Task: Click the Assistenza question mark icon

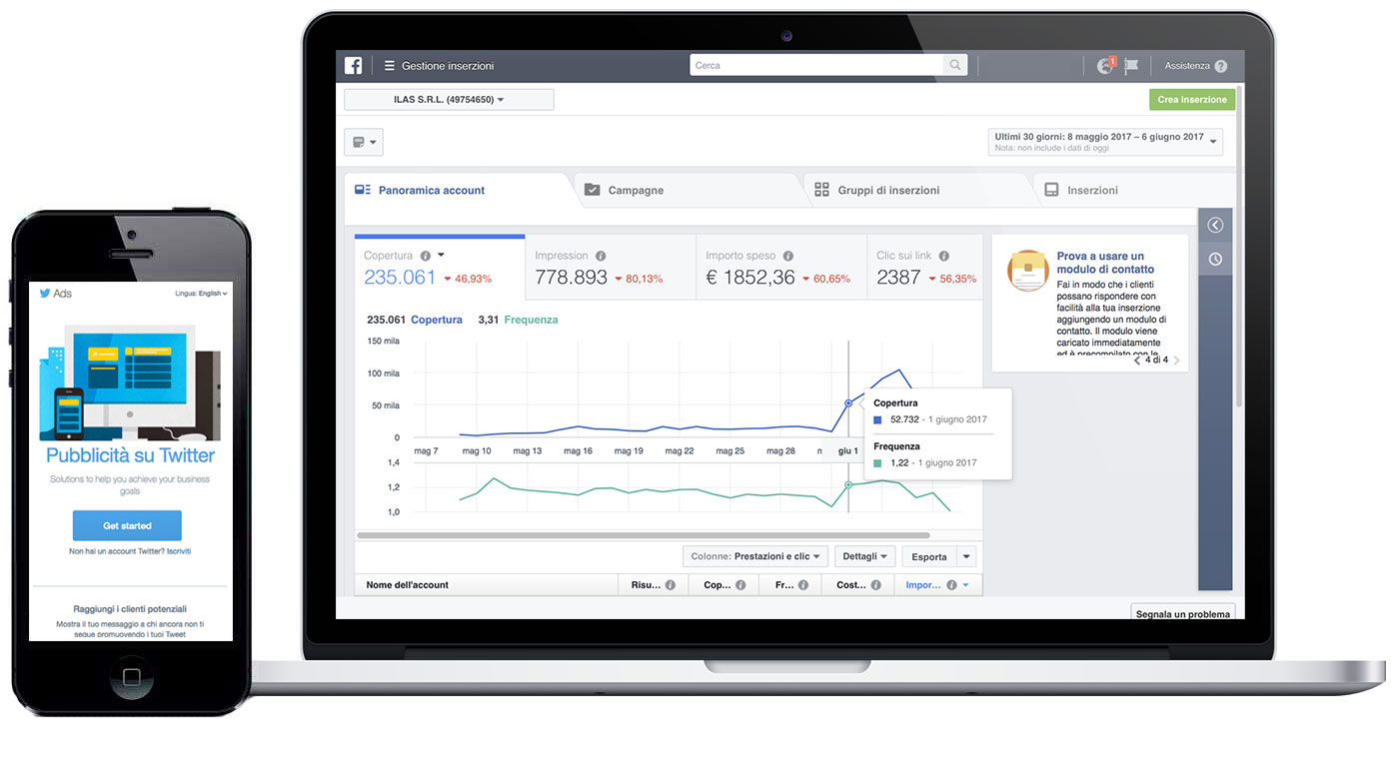Action: (x=1221, y=66)
